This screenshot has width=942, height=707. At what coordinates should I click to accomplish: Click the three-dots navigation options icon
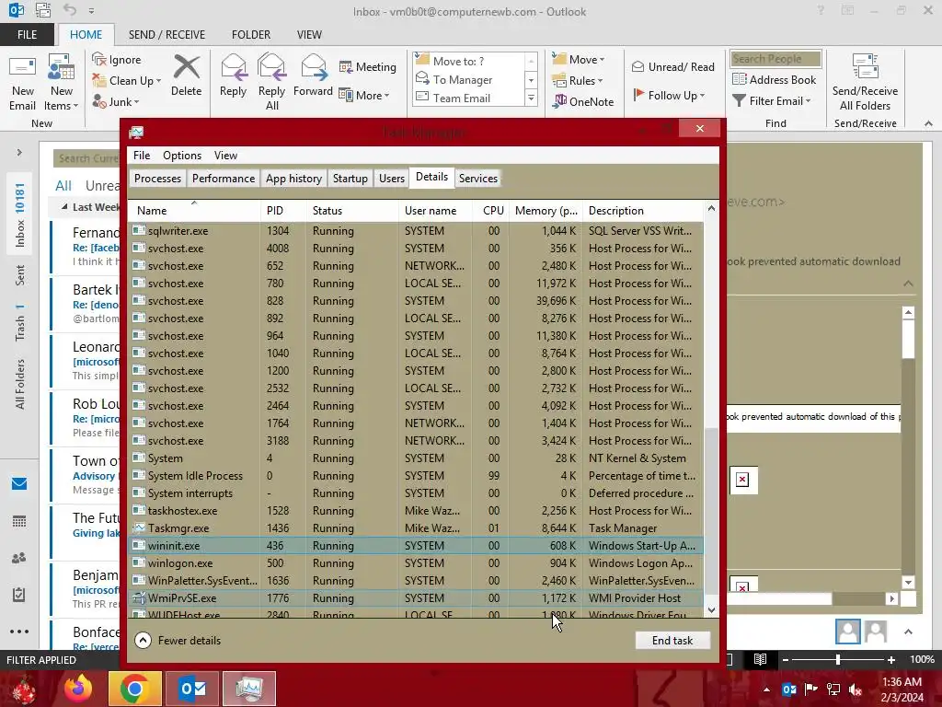pyautogui.click(x=19, y=632)
